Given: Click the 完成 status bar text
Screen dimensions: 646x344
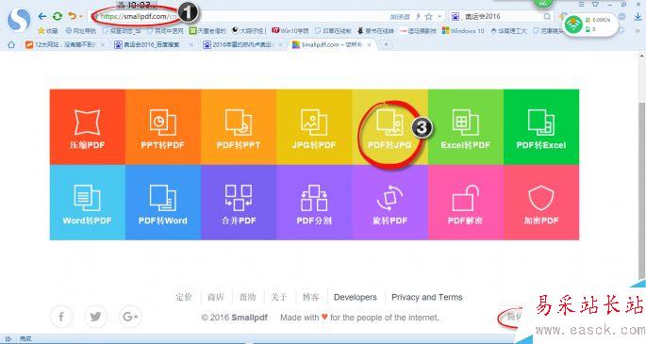Looking at the screenshot, I should coord(25,338).
